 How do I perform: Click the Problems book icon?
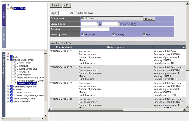pyautogui.click(x=11, y=90)
